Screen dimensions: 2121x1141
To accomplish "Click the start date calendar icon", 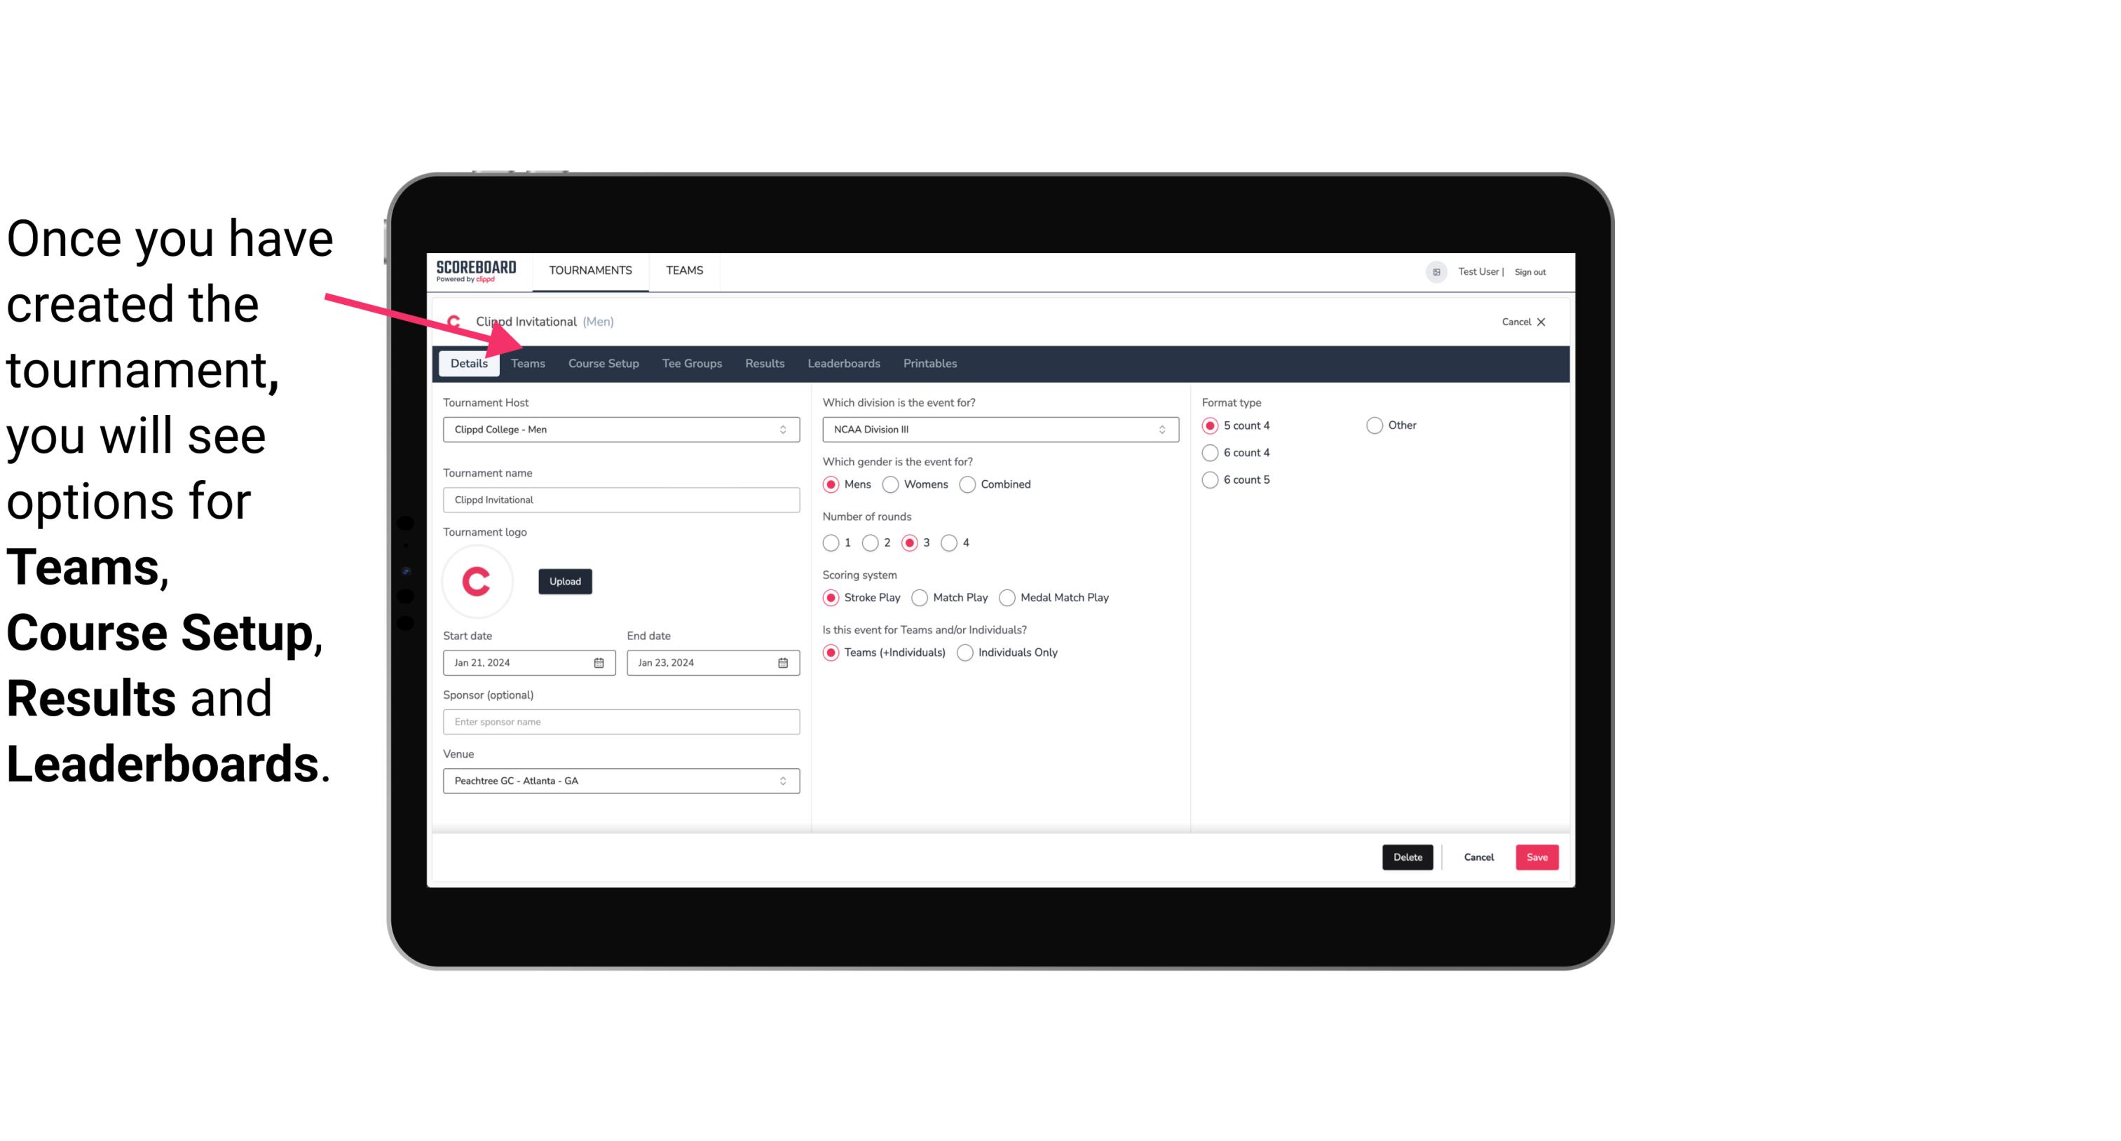I will pos(600,663).
